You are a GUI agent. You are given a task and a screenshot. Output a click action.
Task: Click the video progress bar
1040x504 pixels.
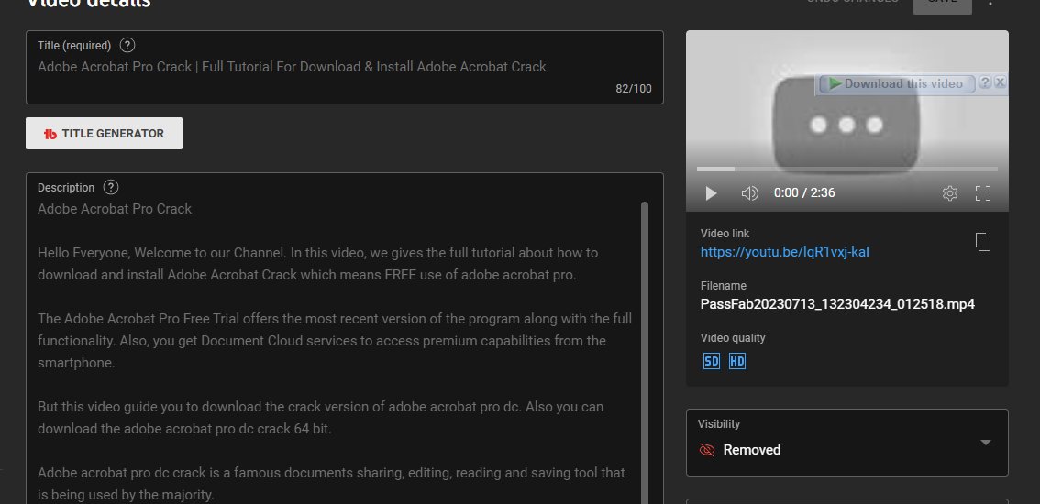(x=847, y=170)
